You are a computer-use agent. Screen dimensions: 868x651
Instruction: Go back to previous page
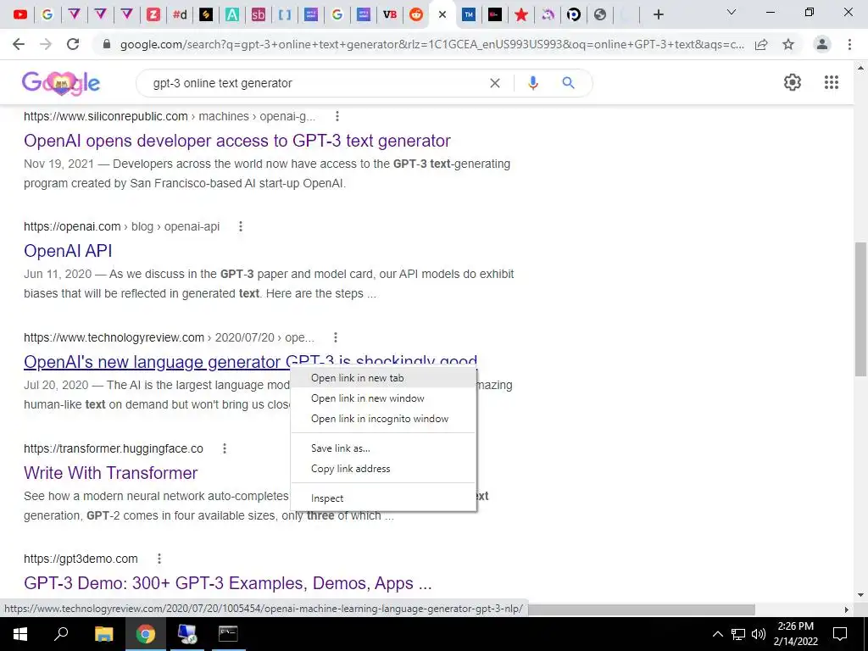point(19,44)
